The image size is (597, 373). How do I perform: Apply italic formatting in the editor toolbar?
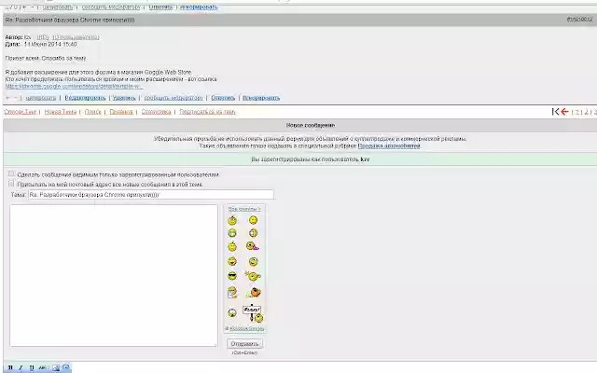[x=21, y=367]
